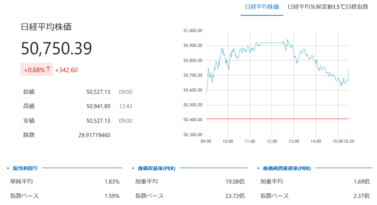Click the triangle icon next to 株価収益率(PER)
This screenshot has width=377, height=205.
[x=133, y=168]
